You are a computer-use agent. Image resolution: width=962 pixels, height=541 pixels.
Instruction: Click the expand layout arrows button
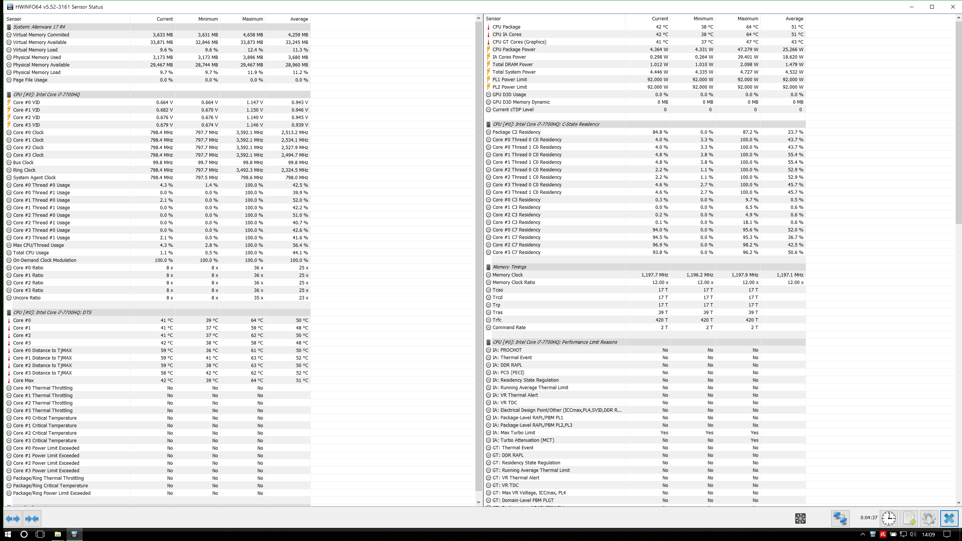(13, 519)
